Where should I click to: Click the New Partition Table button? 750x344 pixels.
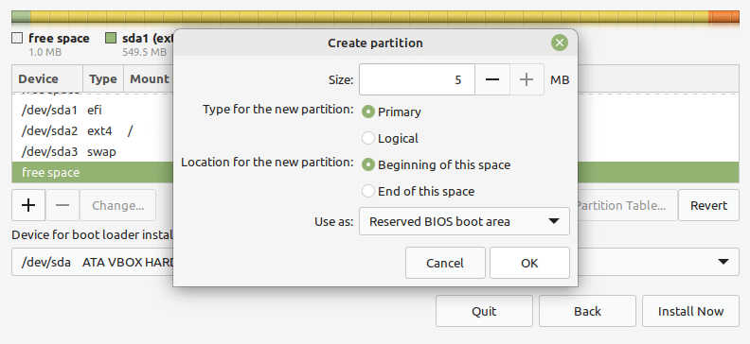[627, 205]
